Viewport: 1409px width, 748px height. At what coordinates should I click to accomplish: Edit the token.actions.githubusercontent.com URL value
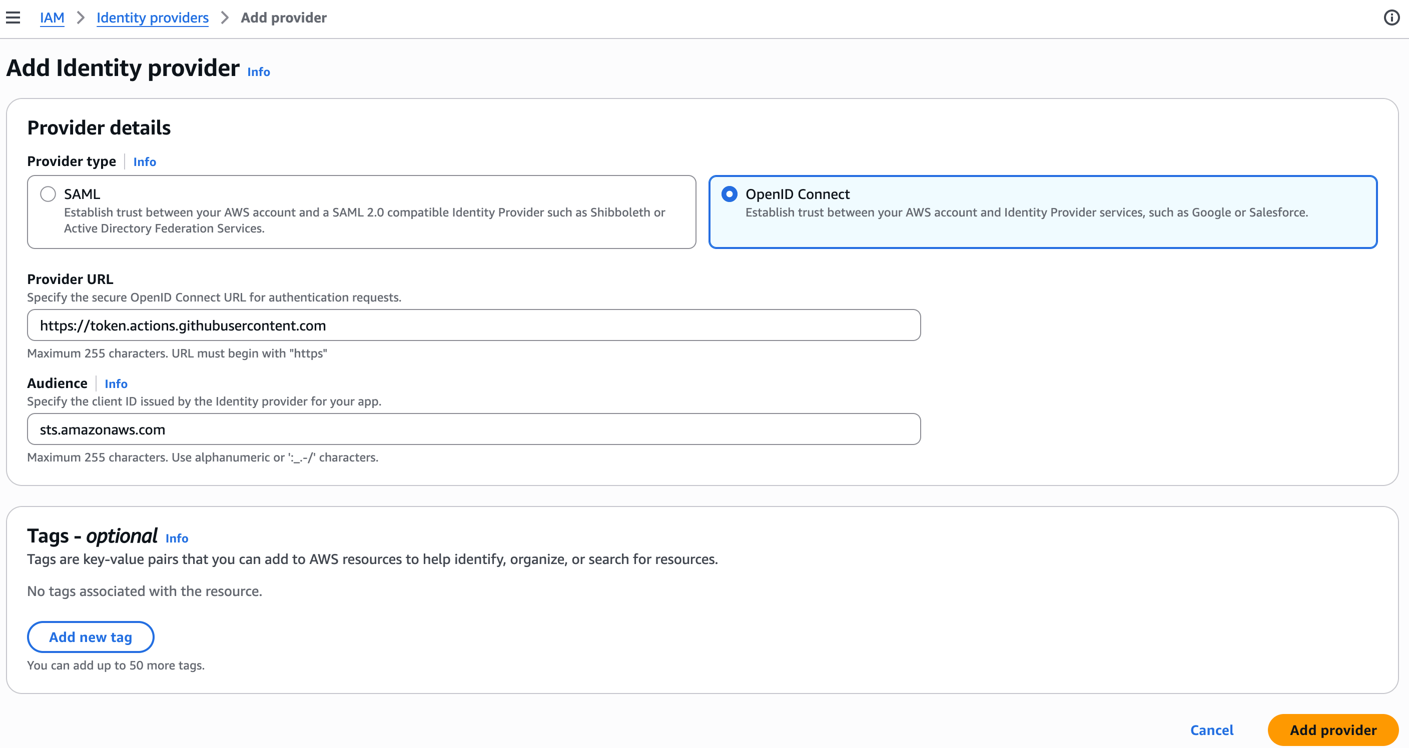(x=183, y=325)
